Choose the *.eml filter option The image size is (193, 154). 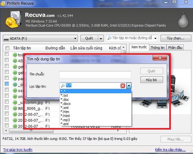click(x=95, y=124)
